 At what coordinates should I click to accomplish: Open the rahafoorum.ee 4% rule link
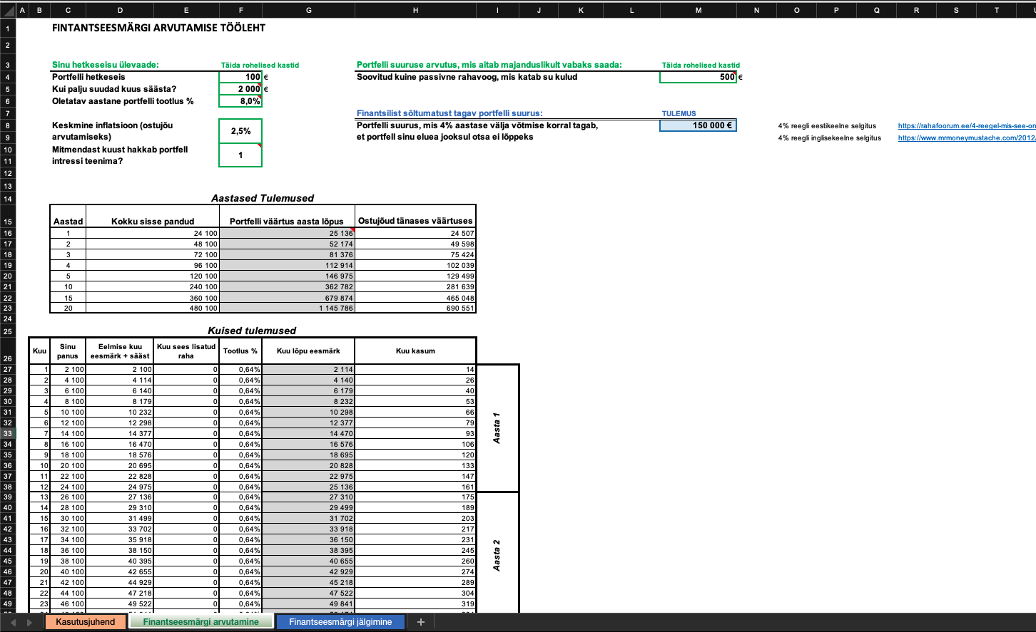[x=966, y=126]
